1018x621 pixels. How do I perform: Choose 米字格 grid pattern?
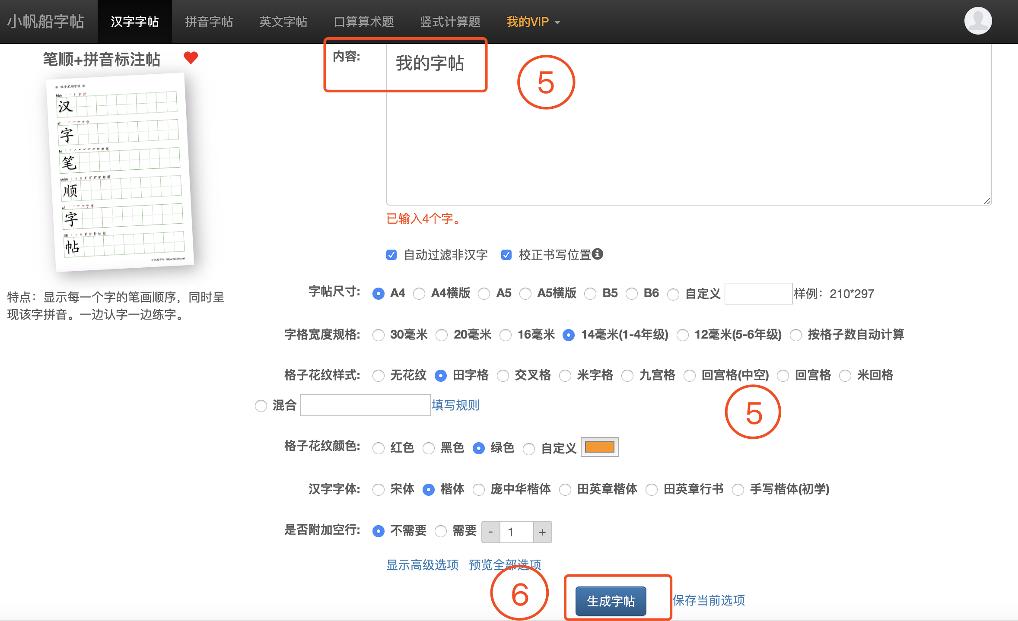click(x=565, y=376)
